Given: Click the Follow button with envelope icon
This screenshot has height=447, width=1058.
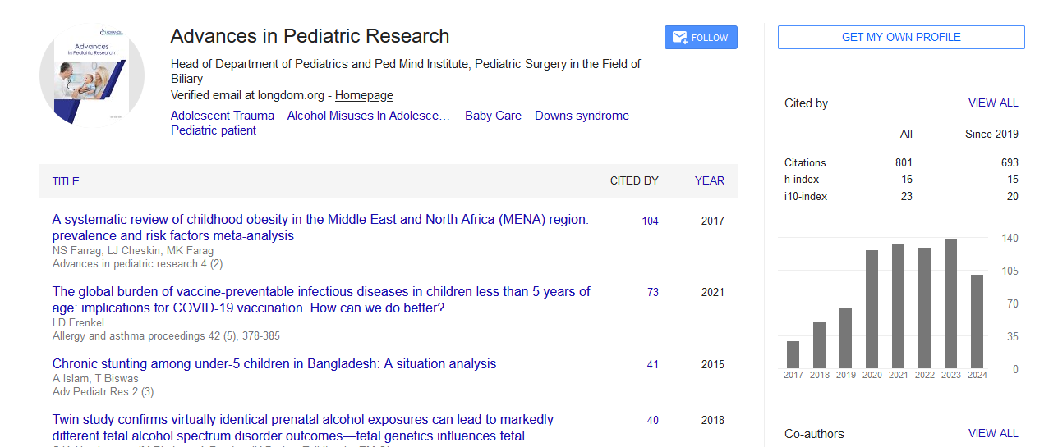Looking at the screenshot, I should pyautogui.click(x=700, y=38).
